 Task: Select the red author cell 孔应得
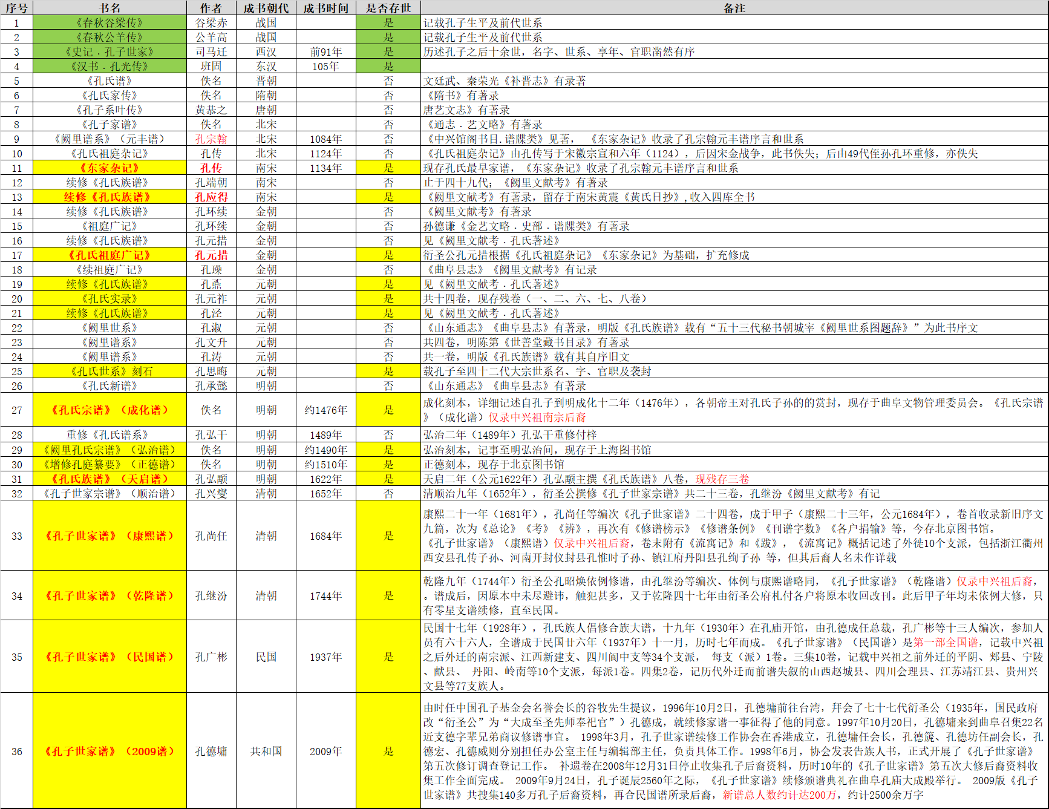pyautogui.click(x=211, y=197)
